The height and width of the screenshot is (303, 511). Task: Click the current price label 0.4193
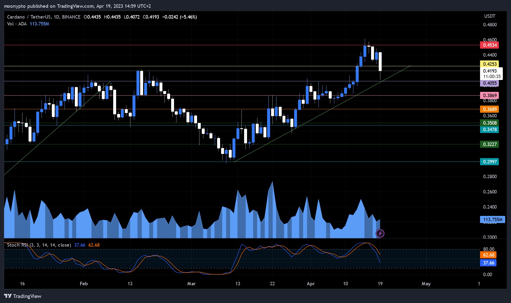[x=490, y=71]
